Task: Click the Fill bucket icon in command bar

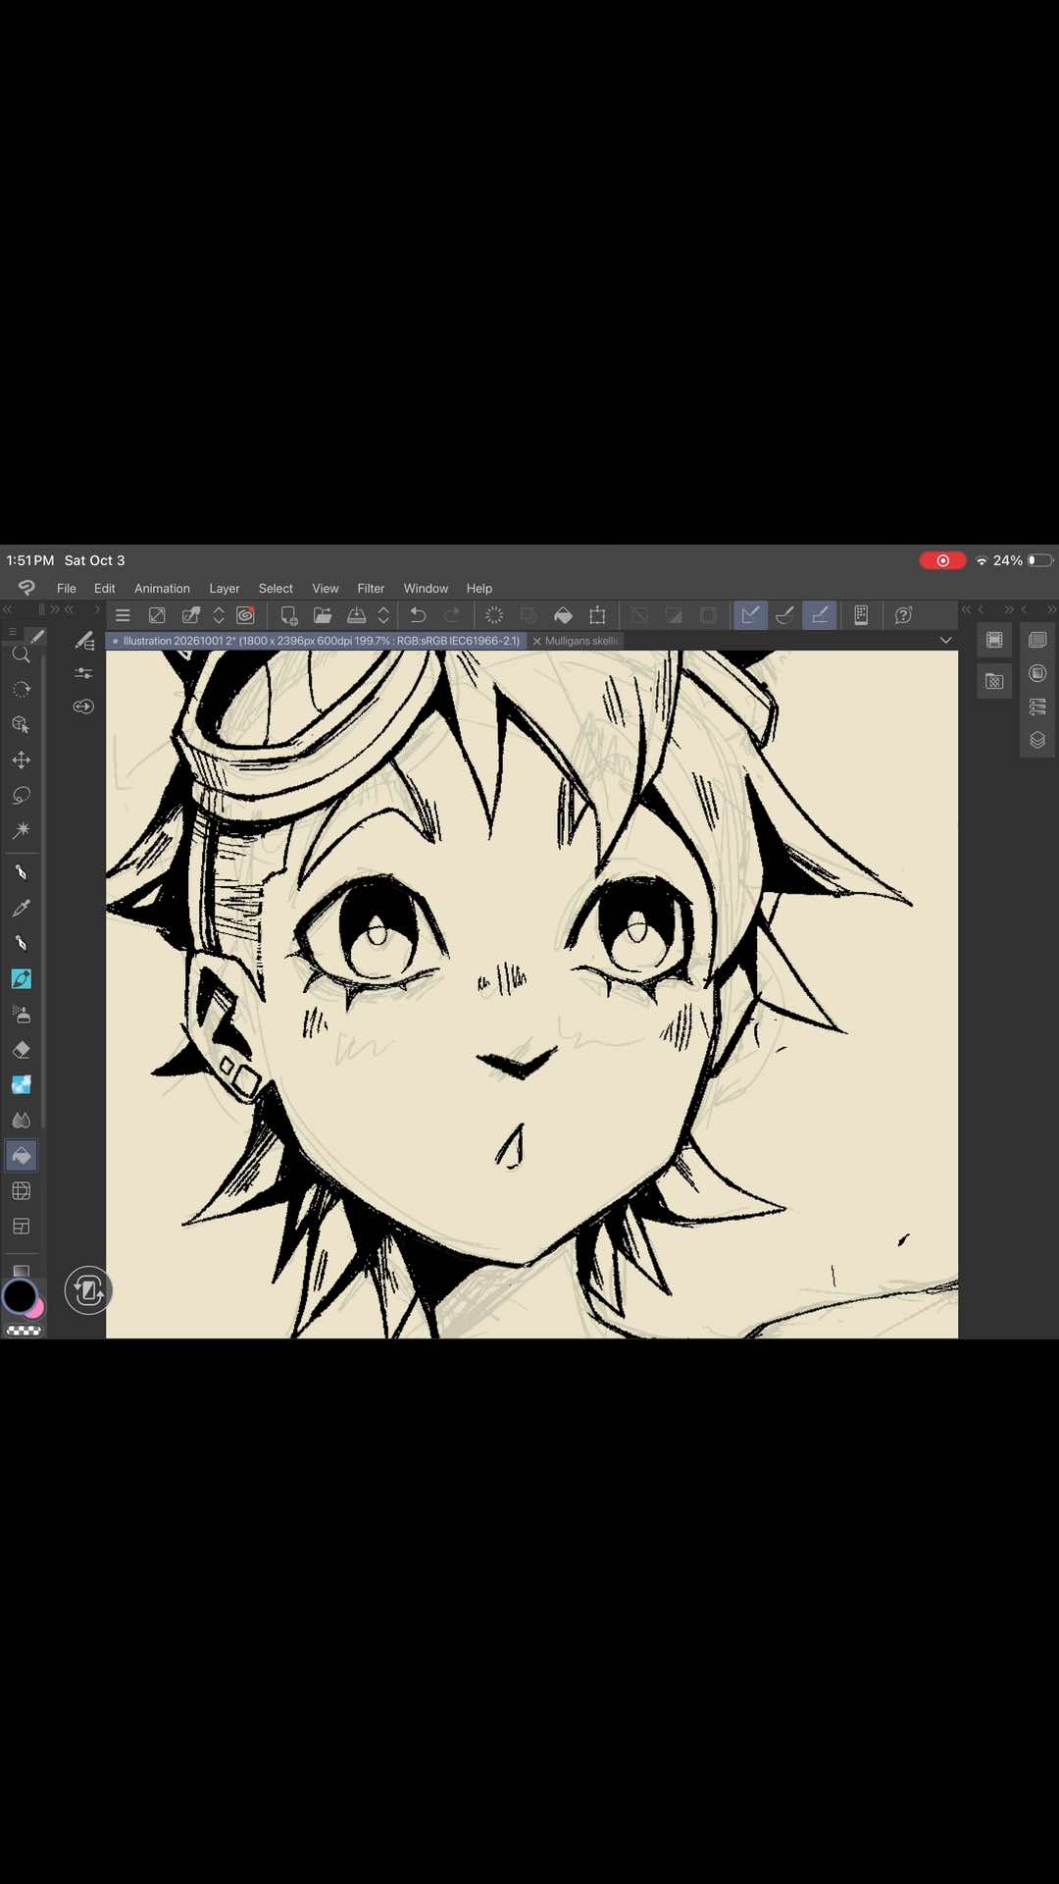Action: (x=563, y=615)
